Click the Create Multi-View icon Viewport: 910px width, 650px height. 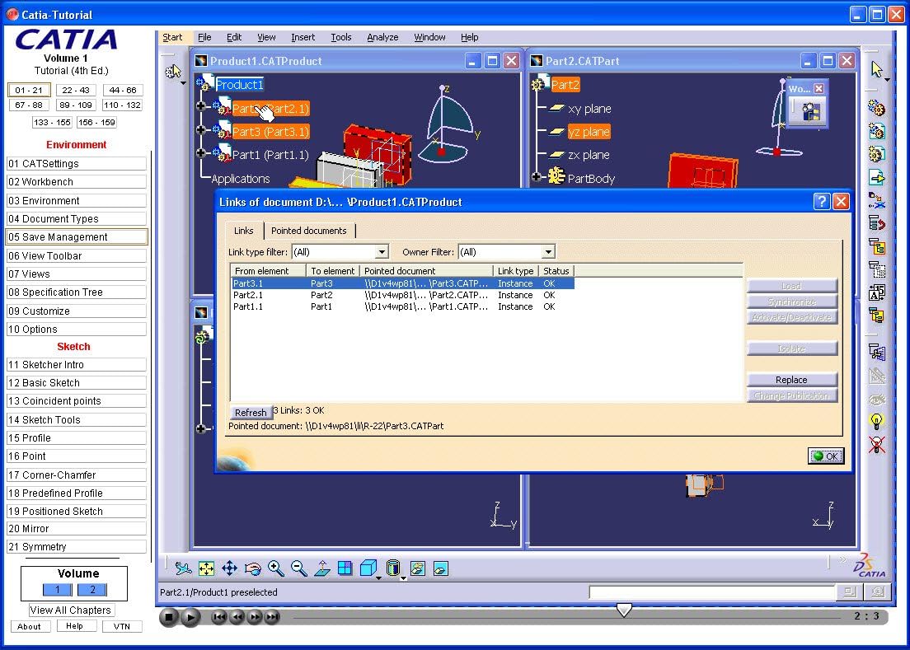[345, 568]
